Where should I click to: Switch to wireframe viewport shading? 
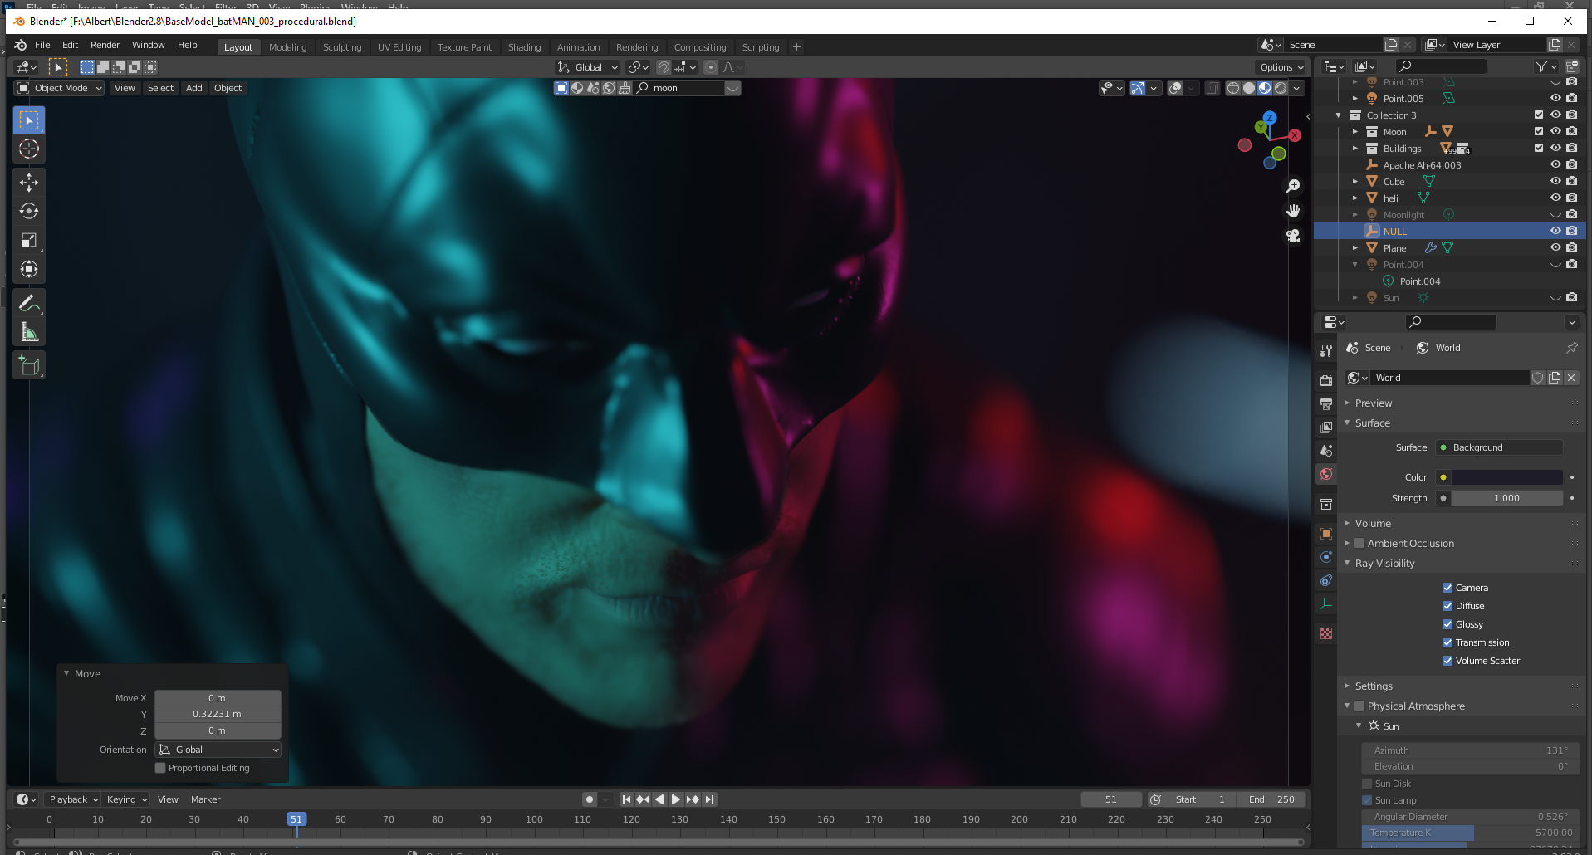click(x=1233, y=88)
